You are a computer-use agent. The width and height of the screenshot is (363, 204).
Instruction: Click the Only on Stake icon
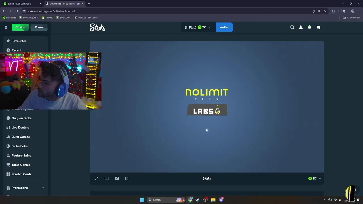(x=8, y=118)
